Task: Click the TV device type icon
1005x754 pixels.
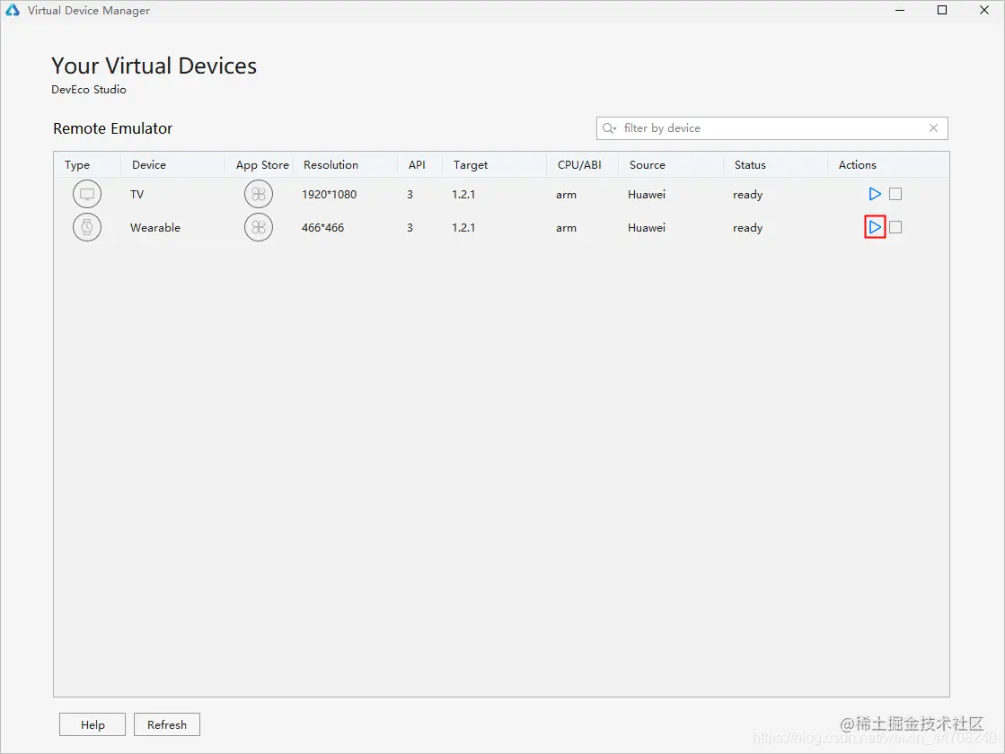Action: (86, 194)
